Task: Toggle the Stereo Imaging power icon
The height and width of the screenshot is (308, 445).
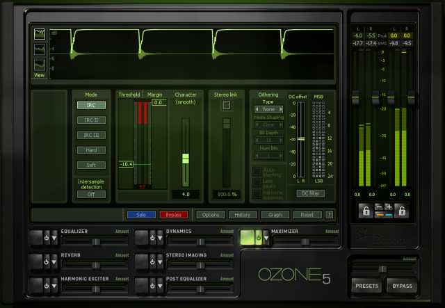Action: [152, 261]
